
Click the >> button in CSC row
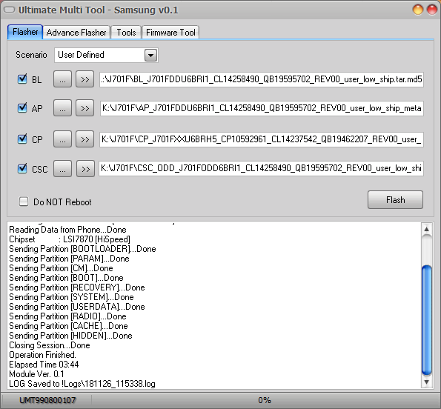tap(85, 169)
